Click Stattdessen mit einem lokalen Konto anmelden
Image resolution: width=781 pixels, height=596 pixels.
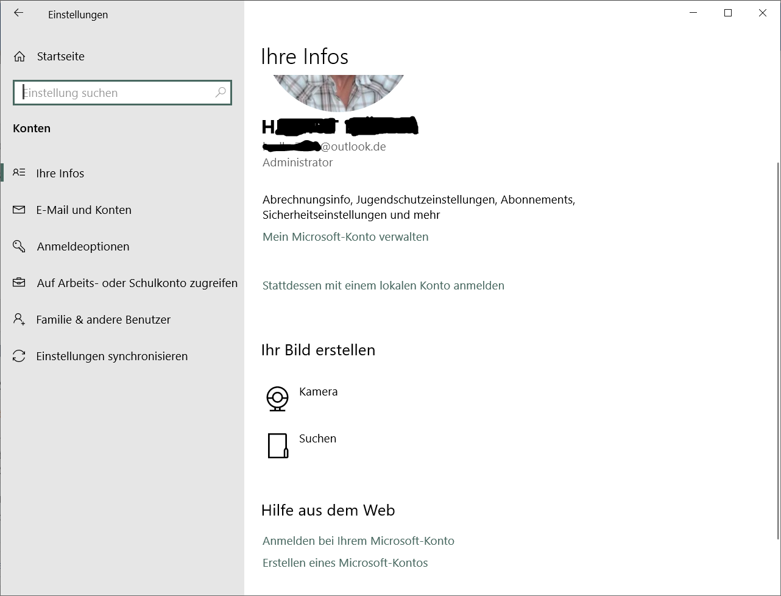point(383,285)
